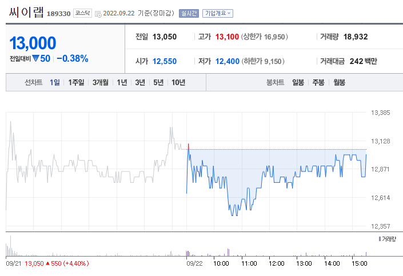This screenshot has width=403, height=276.
Task: Click the calendar clock icon beside the date
Action: [98, 14]
